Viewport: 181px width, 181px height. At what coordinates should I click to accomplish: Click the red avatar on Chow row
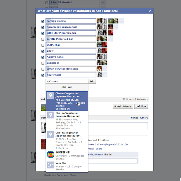(105, 51)
